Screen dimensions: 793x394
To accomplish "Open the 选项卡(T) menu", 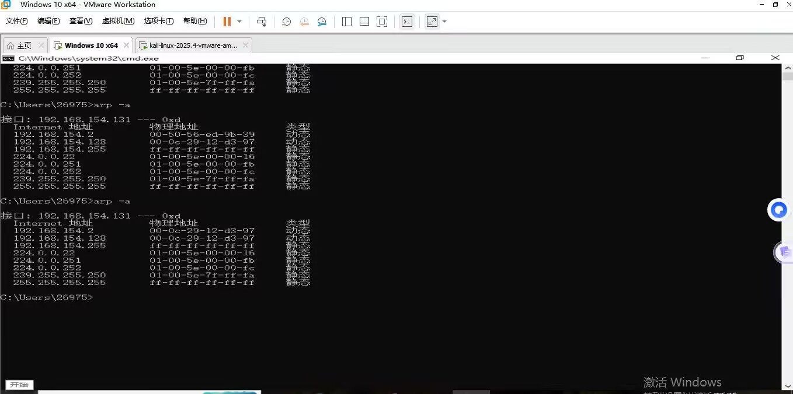I will (159, 21).
